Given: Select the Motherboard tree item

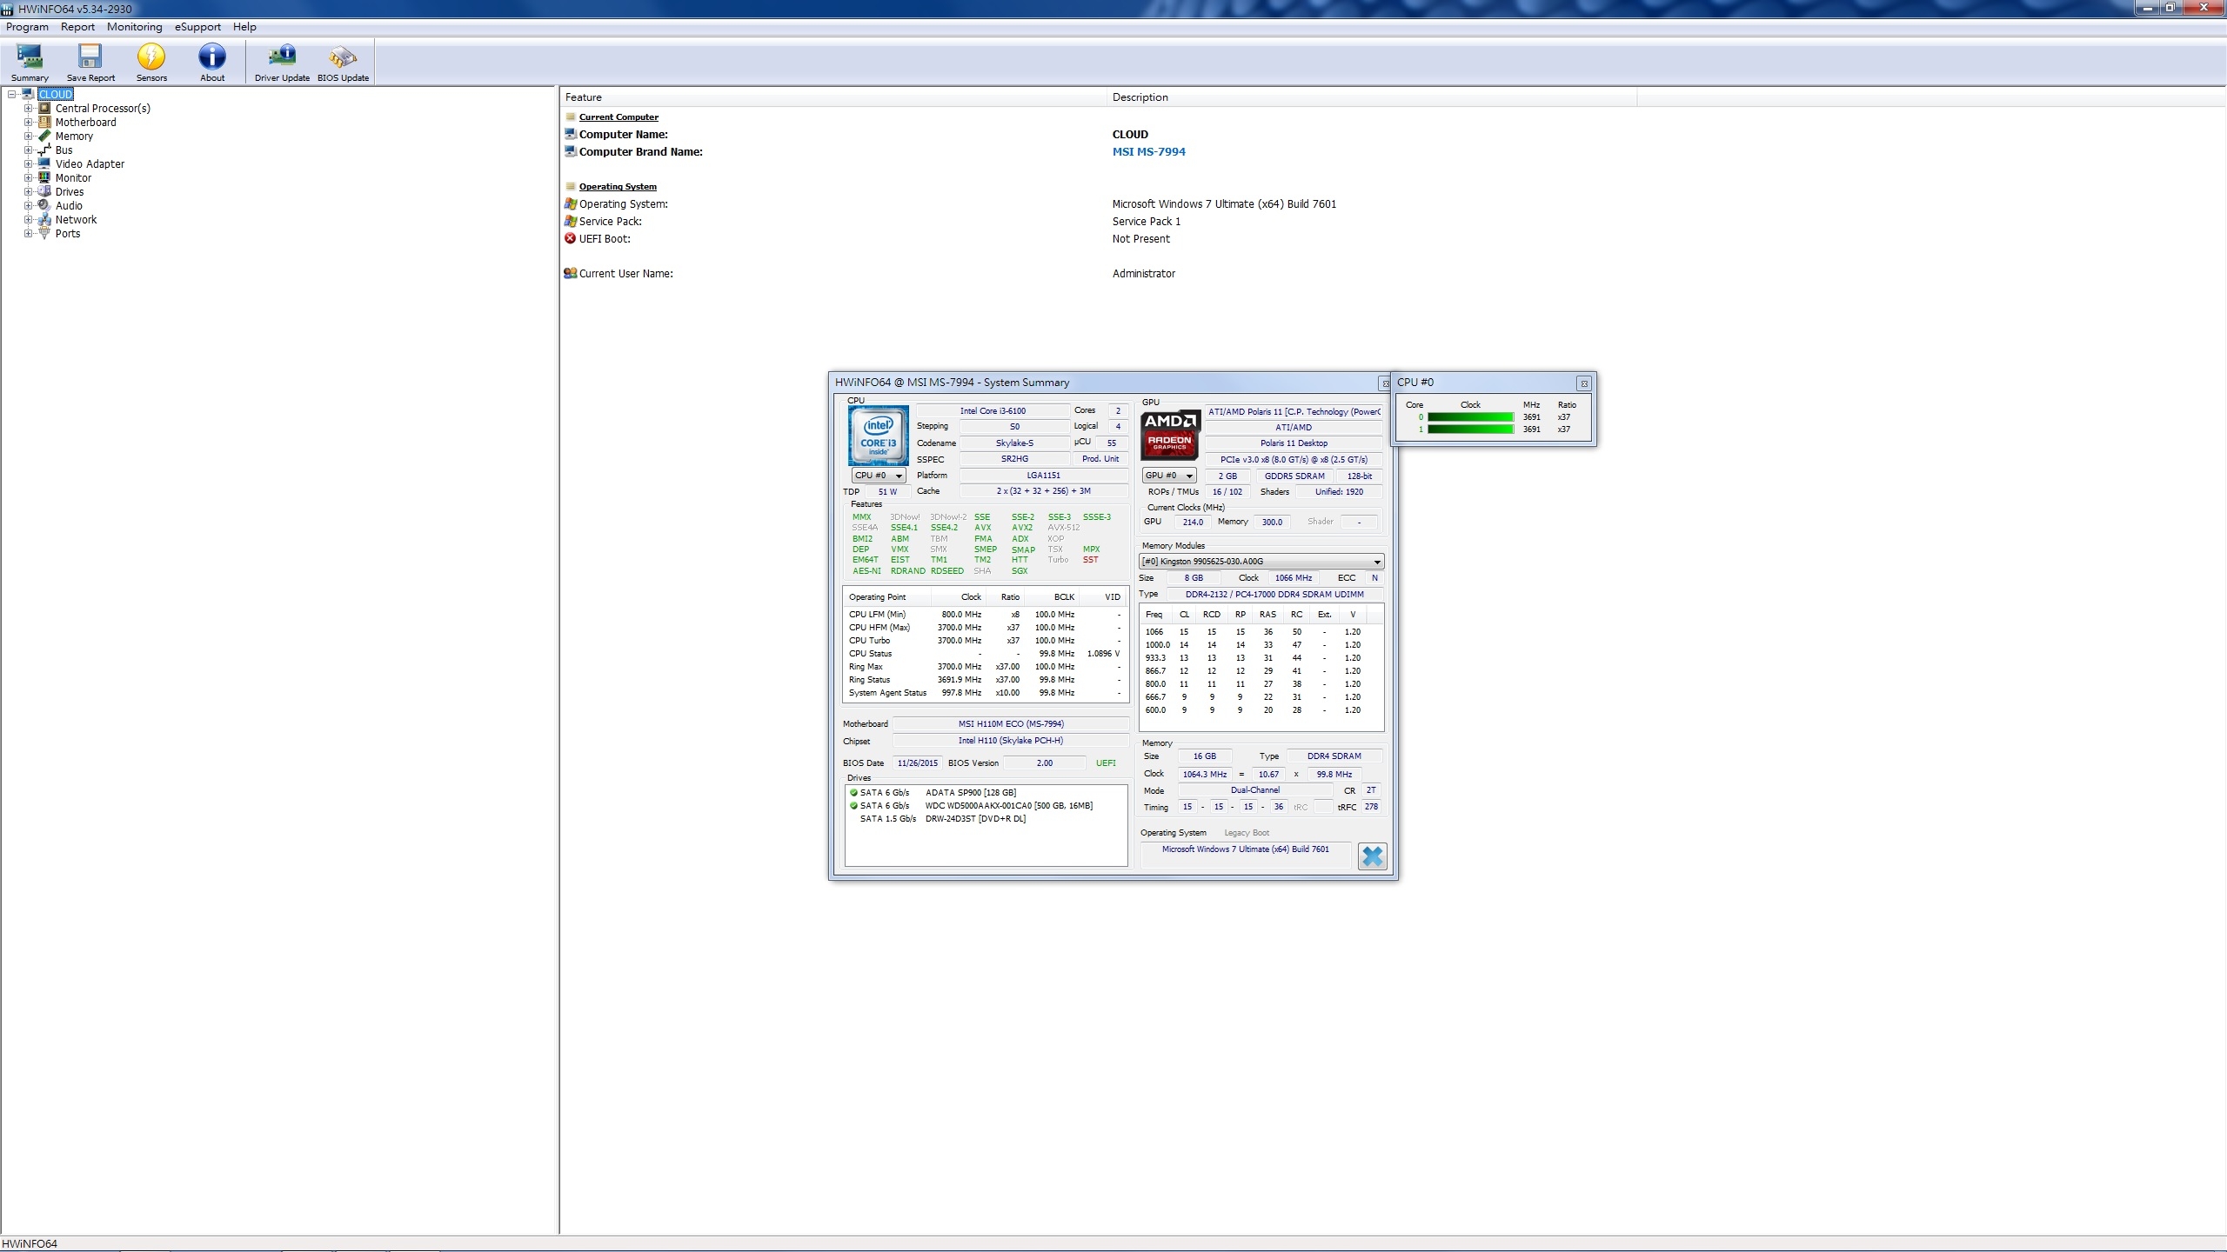Looking at the screenshot, I should coord(85,123).
